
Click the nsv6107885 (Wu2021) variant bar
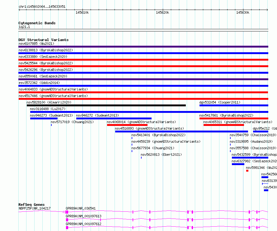[143, 47]
